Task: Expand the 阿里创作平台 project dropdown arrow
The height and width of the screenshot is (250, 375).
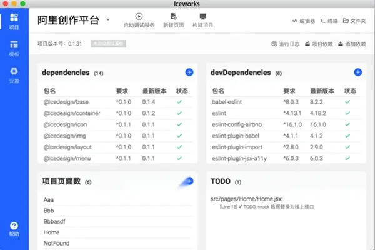Action: [x=108, y=19]
